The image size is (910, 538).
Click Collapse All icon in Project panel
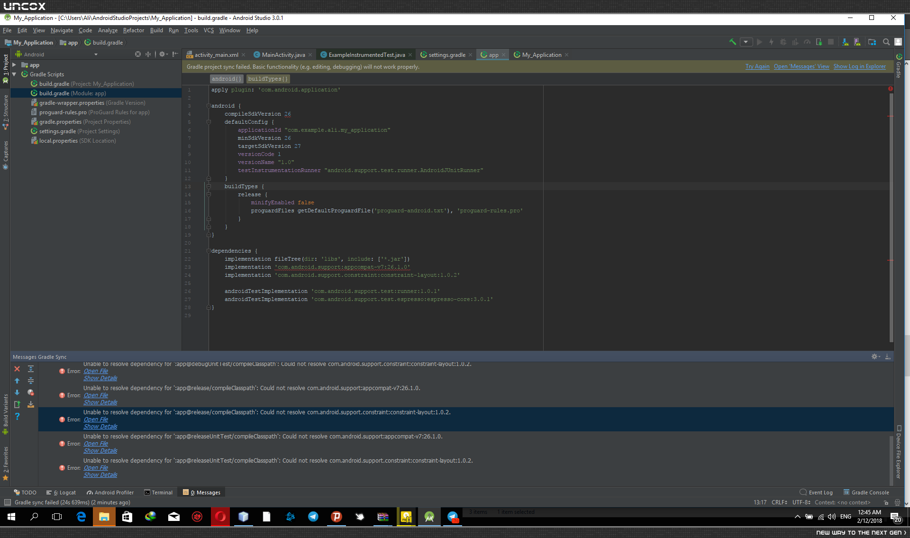tap(148, 55)
